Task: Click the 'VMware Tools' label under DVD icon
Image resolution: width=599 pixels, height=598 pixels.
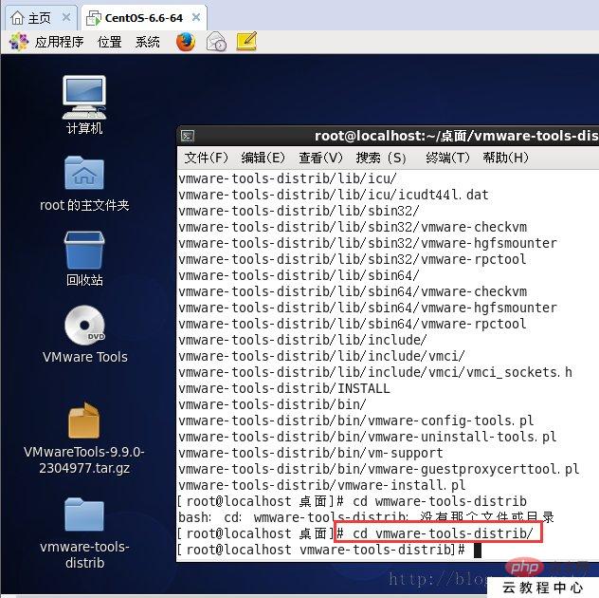Action: coord(84,357)
